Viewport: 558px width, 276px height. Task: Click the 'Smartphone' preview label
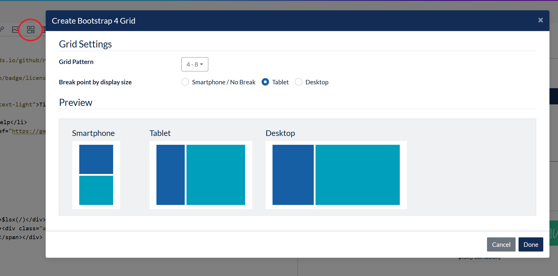coord(93,133)
